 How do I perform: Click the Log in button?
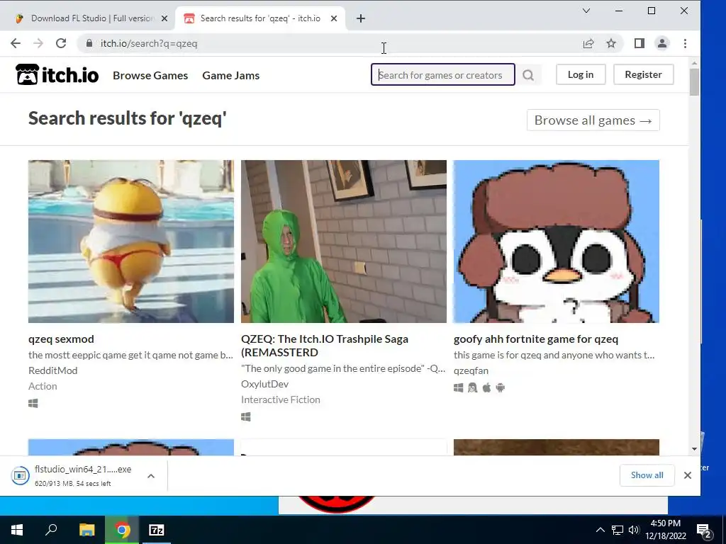point(581,74)
